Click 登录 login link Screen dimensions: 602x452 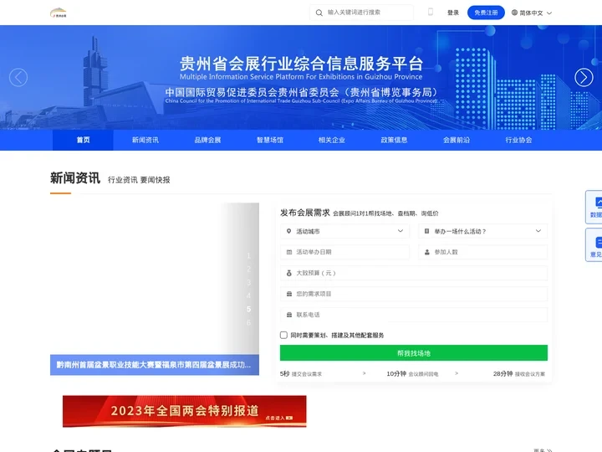point(453,13)
